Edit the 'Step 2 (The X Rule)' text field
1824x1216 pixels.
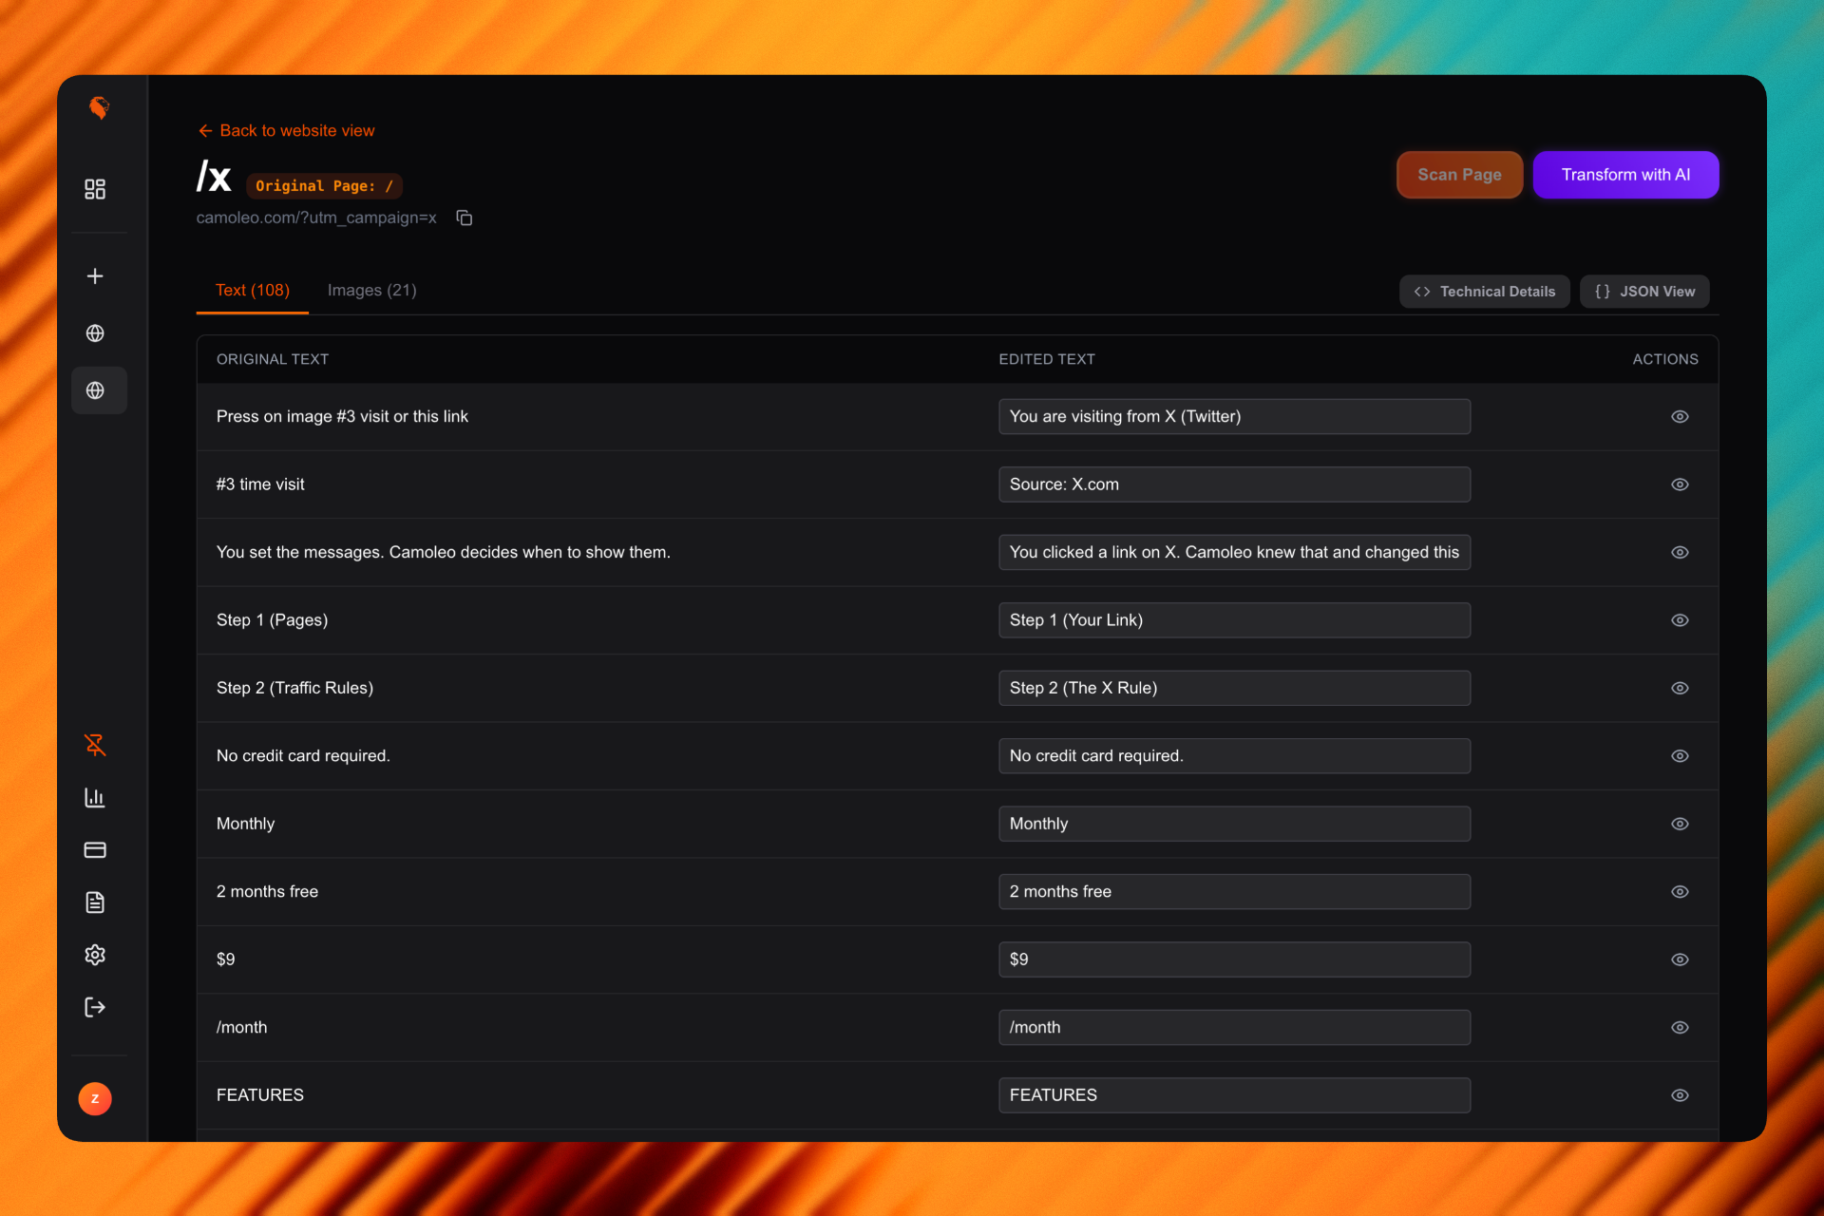(x=1233, y=688)
